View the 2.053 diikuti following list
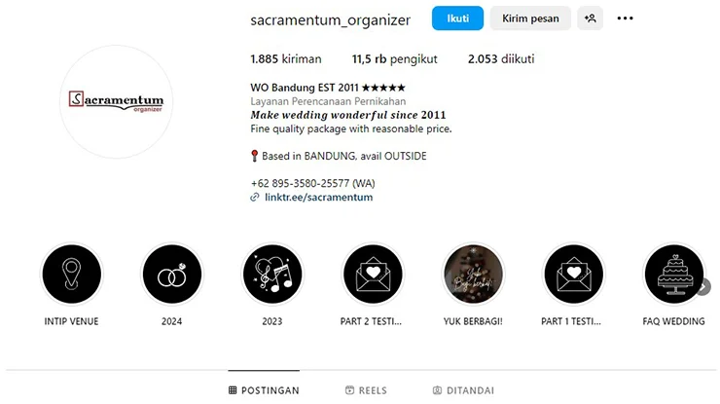This screenshot has width=720, height=404. (x=500, y=59)
